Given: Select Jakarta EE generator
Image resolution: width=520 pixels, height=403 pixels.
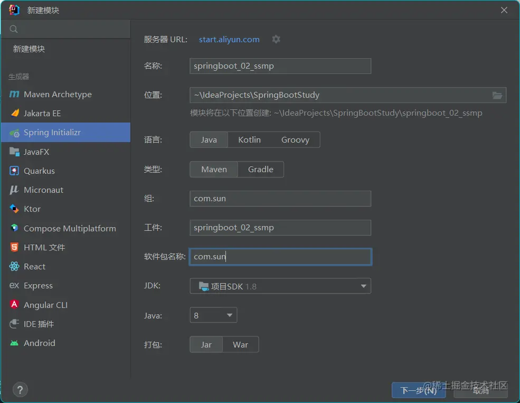Looking at the screenshot, I should tap(65, 113).
